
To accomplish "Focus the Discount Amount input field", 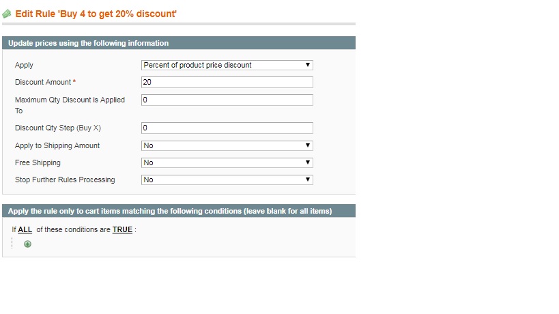I will click(x=227, y=83).
